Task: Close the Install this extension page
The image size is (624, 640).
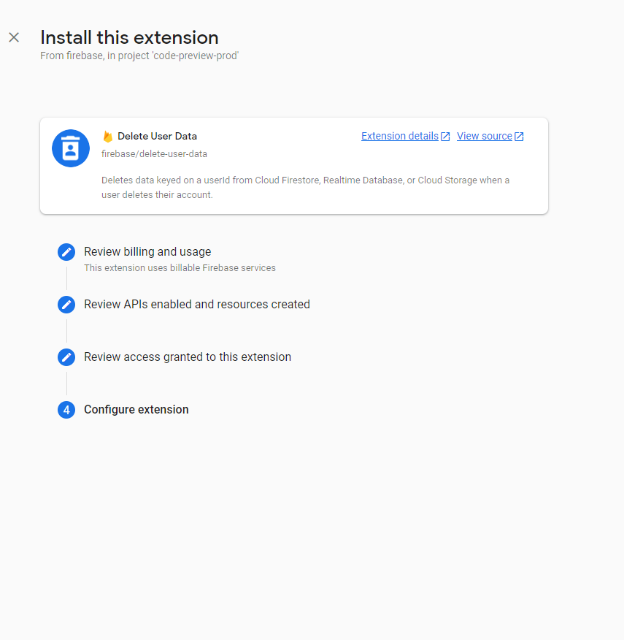Action: [x=13, y=37]
